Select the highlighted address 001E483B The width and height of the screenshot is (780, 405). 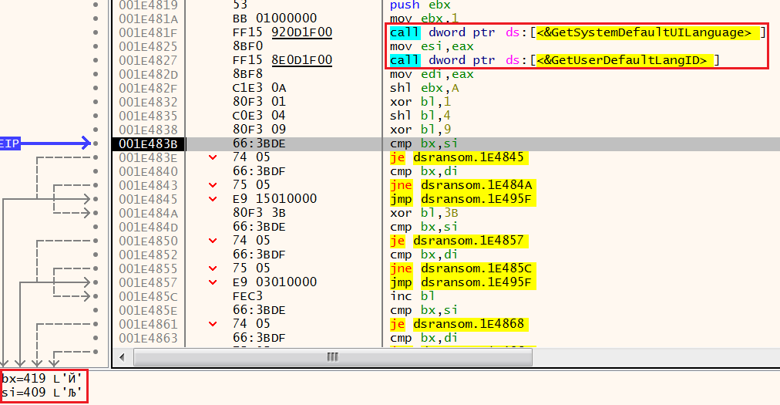click(148, 143)
